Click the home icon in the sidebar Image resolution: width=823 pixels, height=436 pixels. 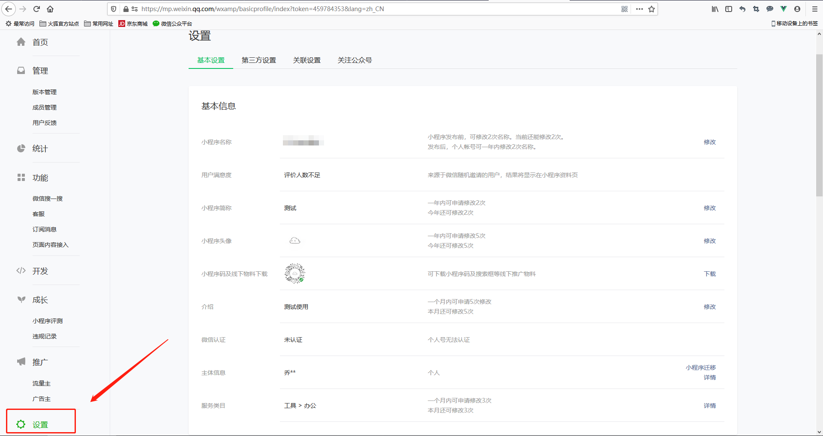[21, 42]
